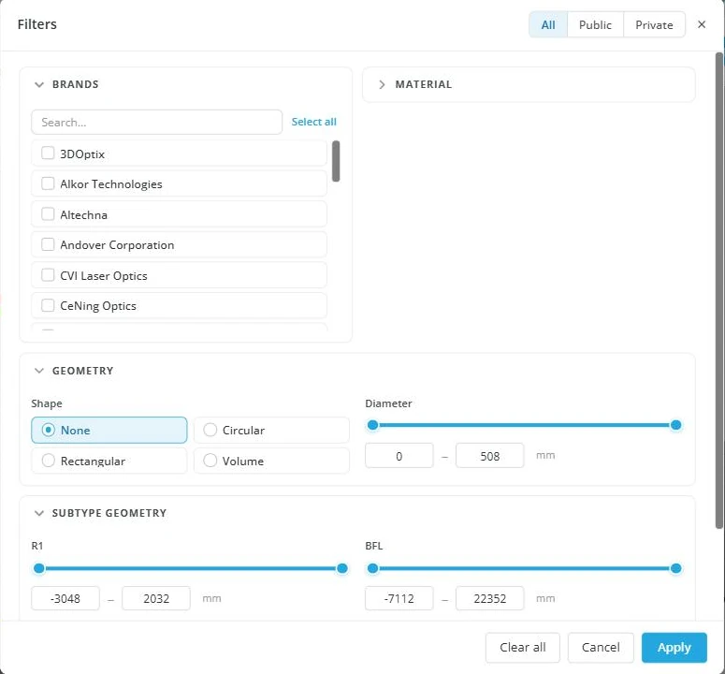This screenshot has height=674, width=725.
Task: Click the brands list scrollbar thumb
Action: point(336,161)
